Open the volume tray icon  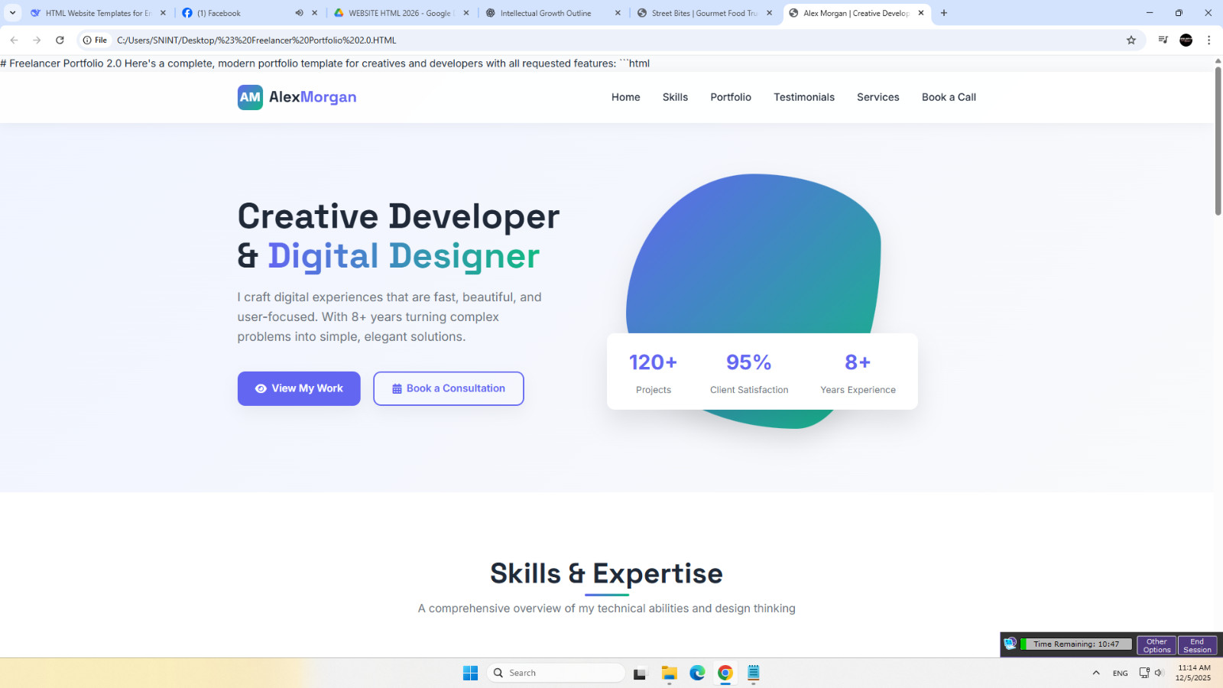click(x=1159, y=673)
